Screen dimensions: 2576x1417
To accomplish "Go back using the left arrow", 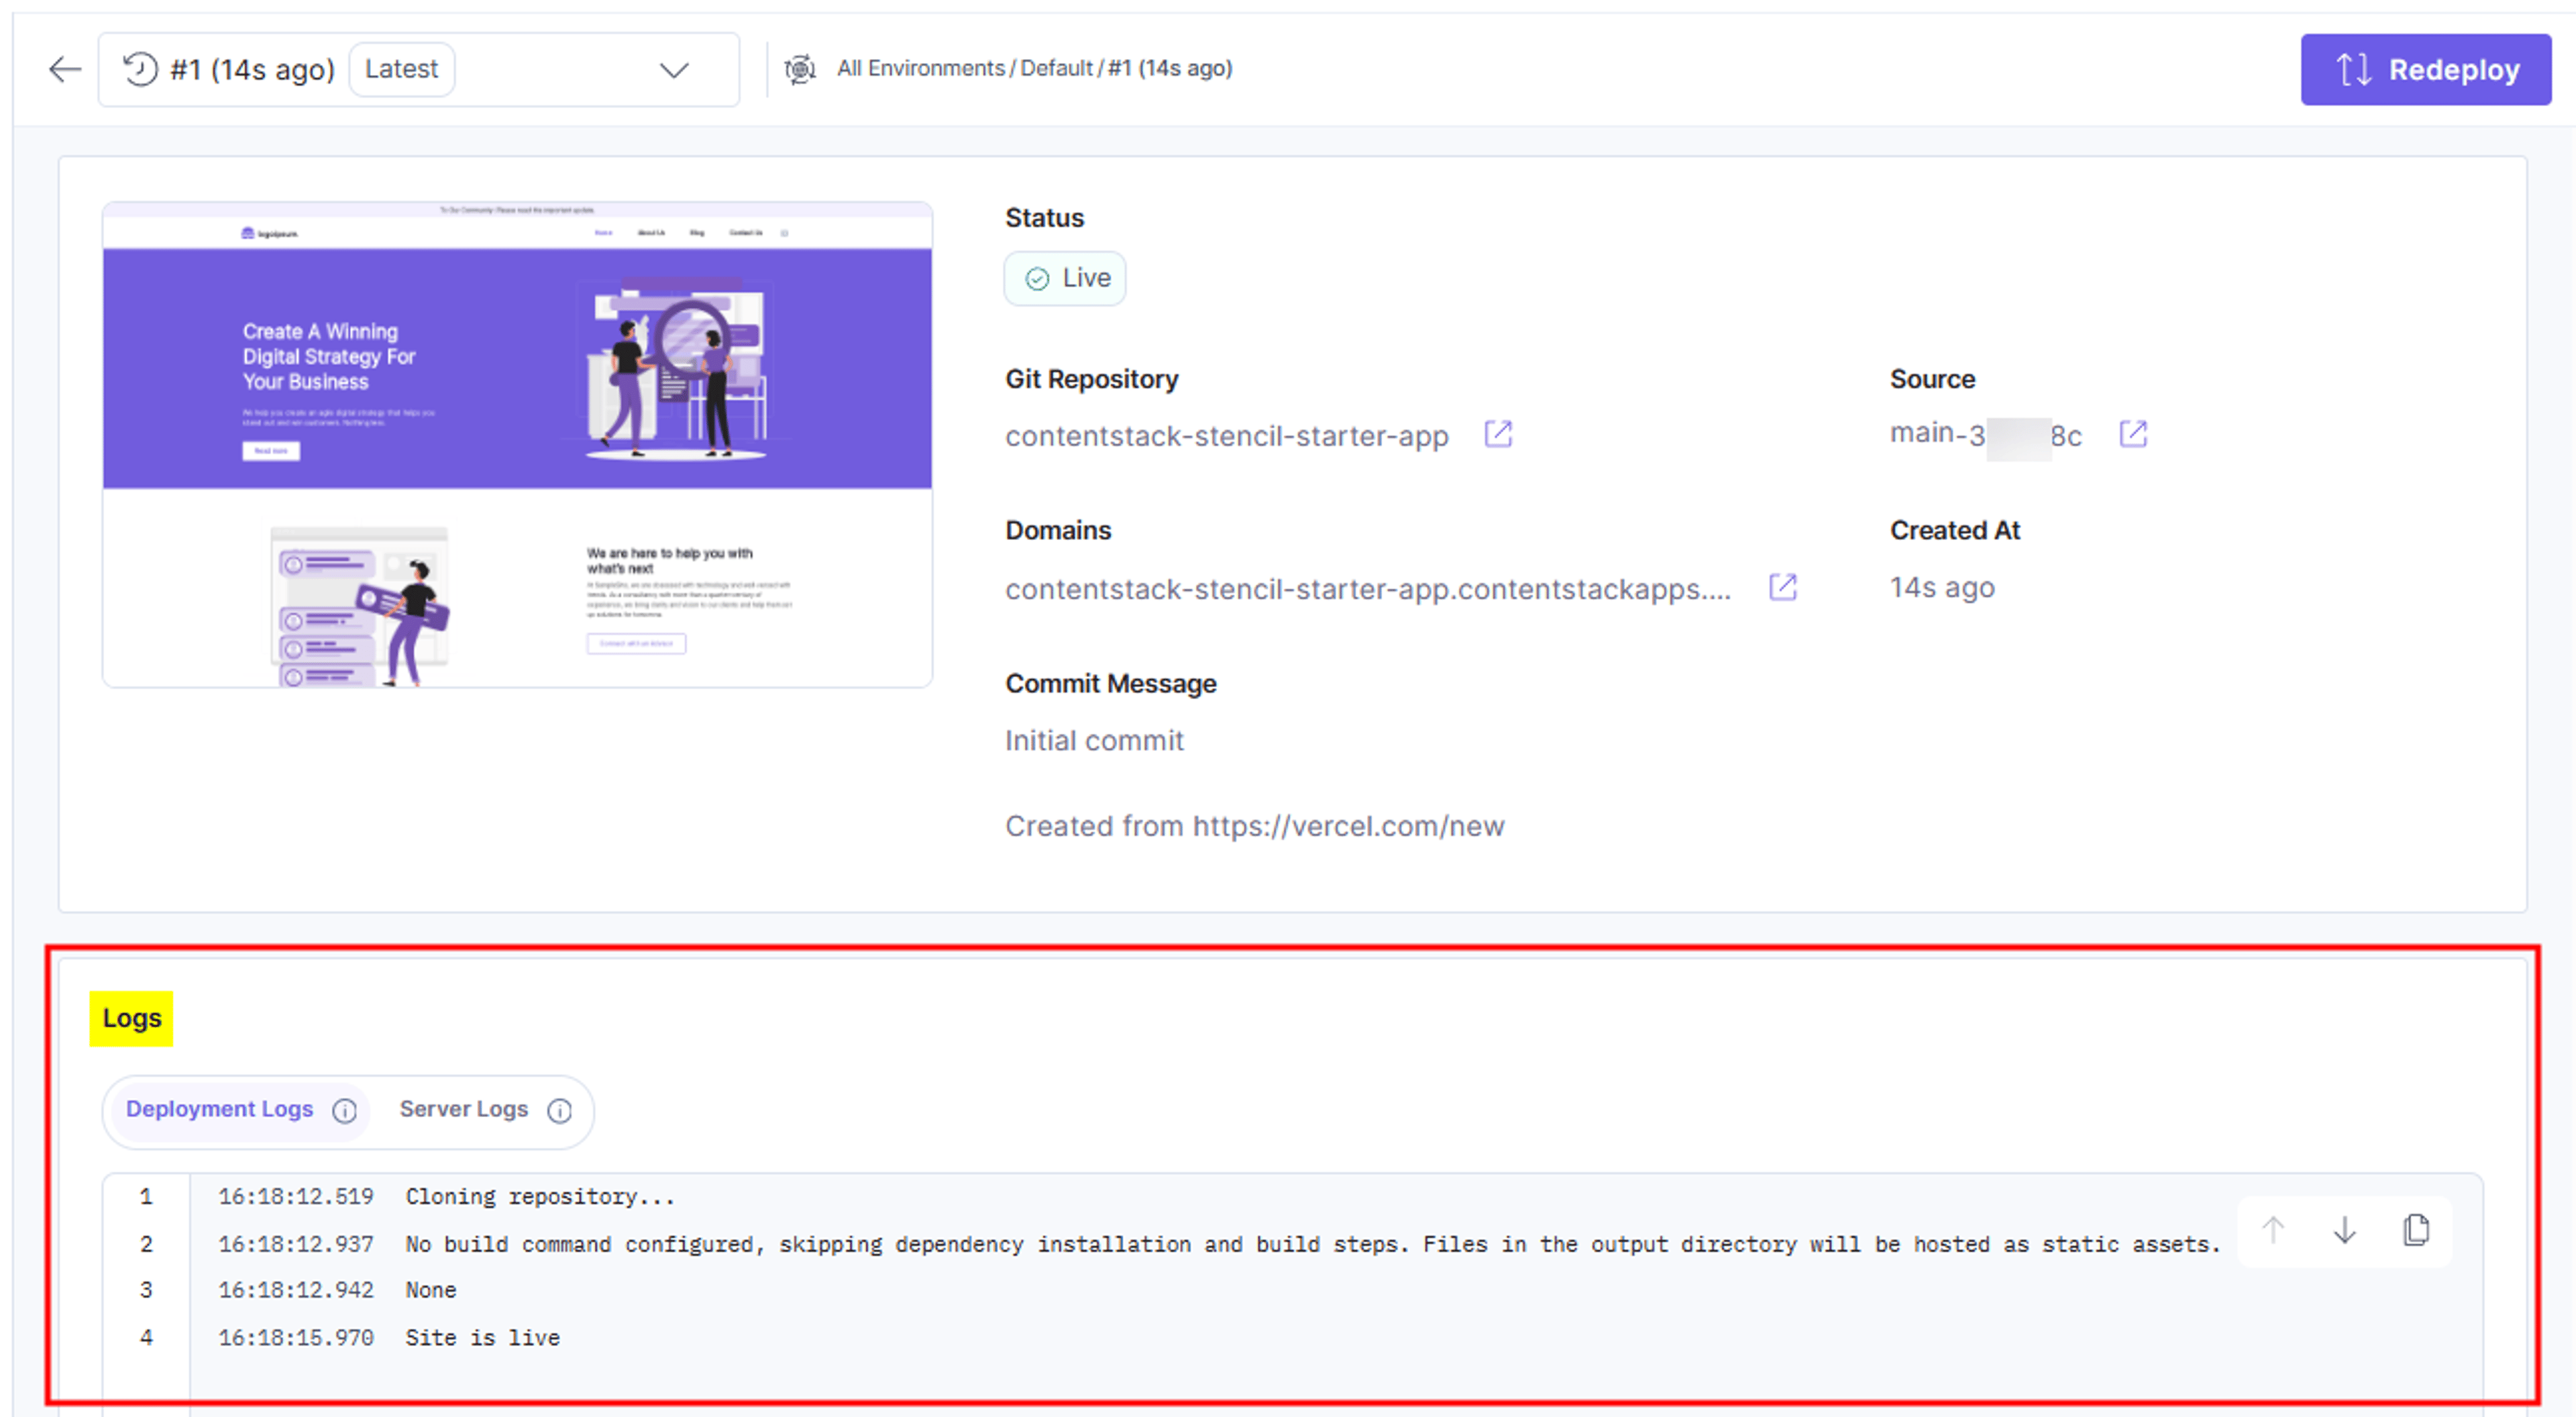I will point(65,69).
